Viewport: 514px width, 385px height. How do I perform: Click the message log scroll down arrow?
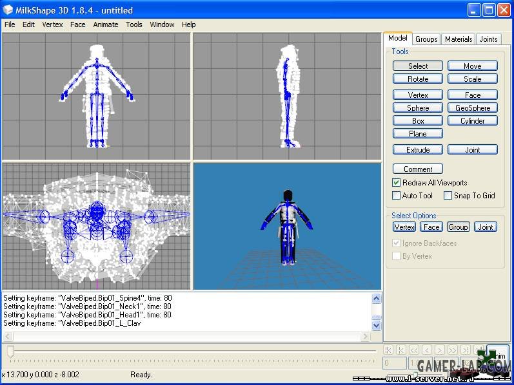tap(377, 326)
